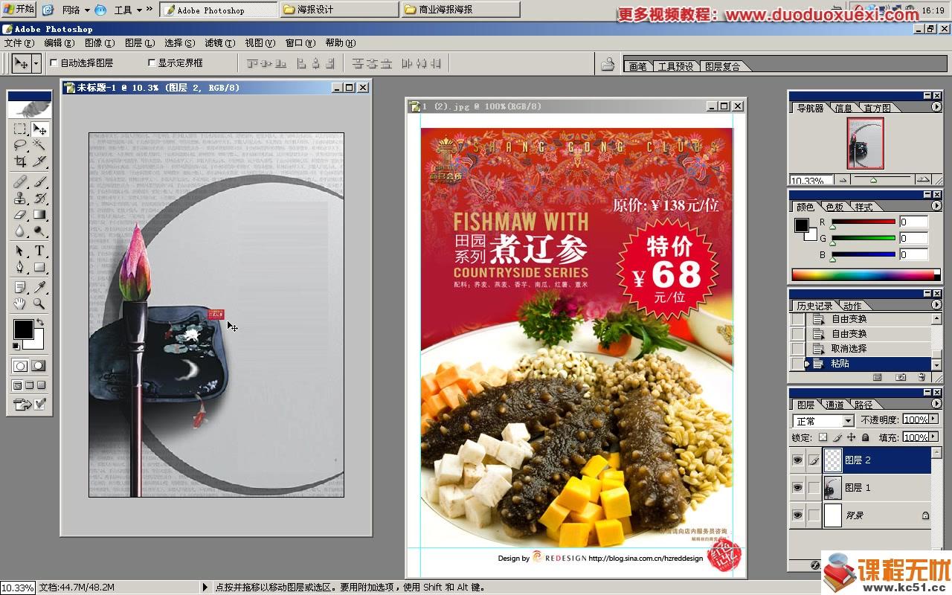Viewport: 952px width, 595px height.
Task: Create a new snapshot in the History panel
Action: pyautogui.click(x=901, y=378)
